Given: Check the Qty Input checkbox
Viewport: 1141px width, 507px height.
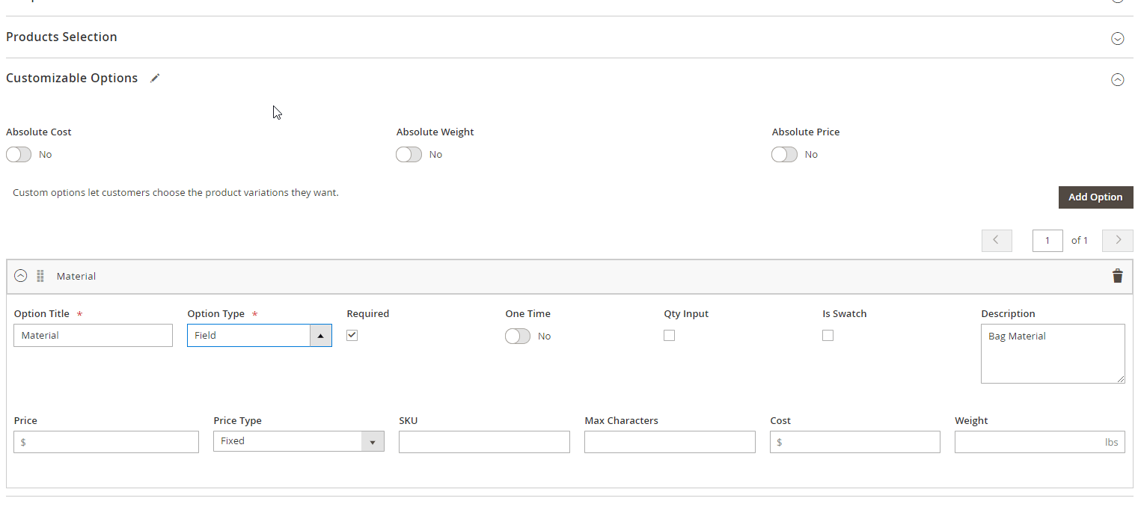Looking at the screenshot, I should tap(669, 335).
